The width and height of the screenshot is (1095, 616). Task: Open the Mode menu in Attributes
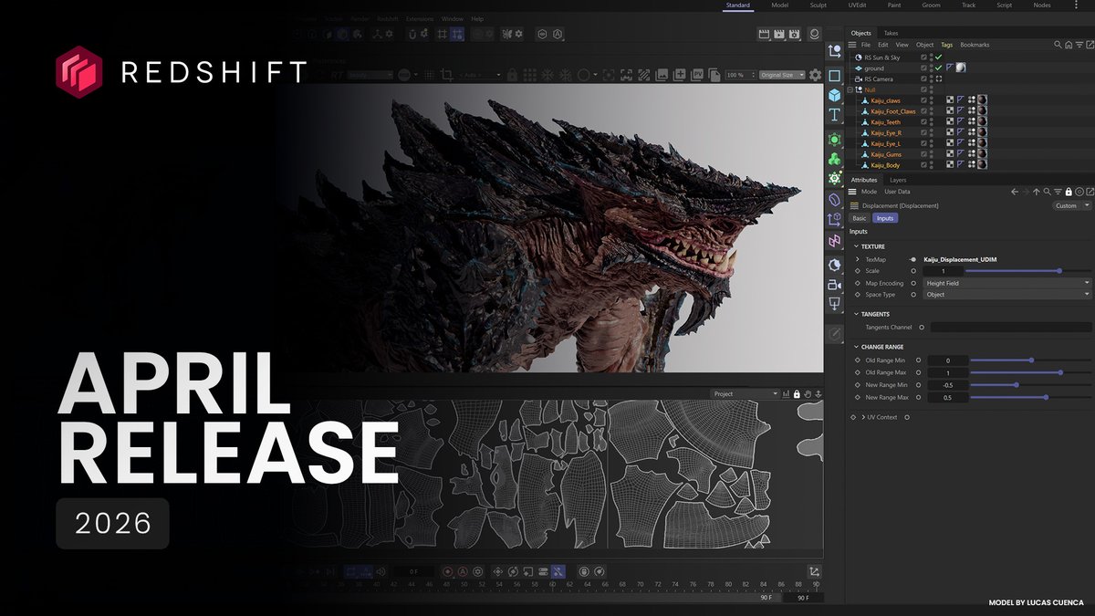click(869, 192)
